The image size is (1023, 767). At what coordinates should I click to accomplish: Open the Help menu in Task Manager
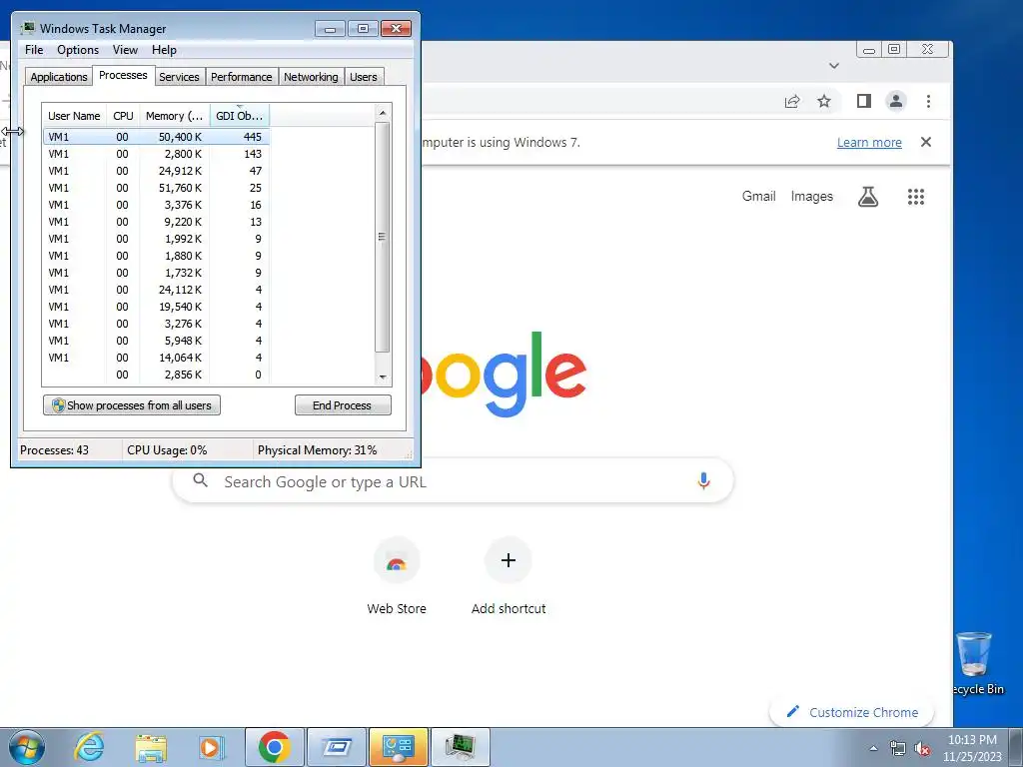coord(164,50)
